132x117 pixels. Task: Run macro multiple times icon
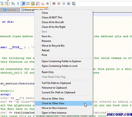pyautogui.click(x=69, y=4)
